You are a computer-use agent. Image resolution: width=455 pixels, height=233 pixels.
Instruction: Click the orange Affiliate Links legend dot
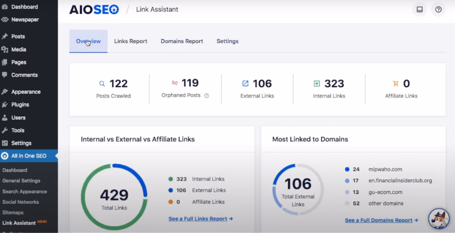(171, 202)
